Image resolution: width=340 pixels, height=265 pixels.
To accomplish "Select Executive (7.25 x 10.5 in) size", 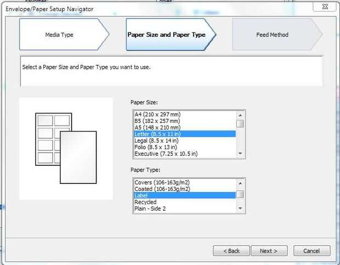I will click(x=185, y=154).
